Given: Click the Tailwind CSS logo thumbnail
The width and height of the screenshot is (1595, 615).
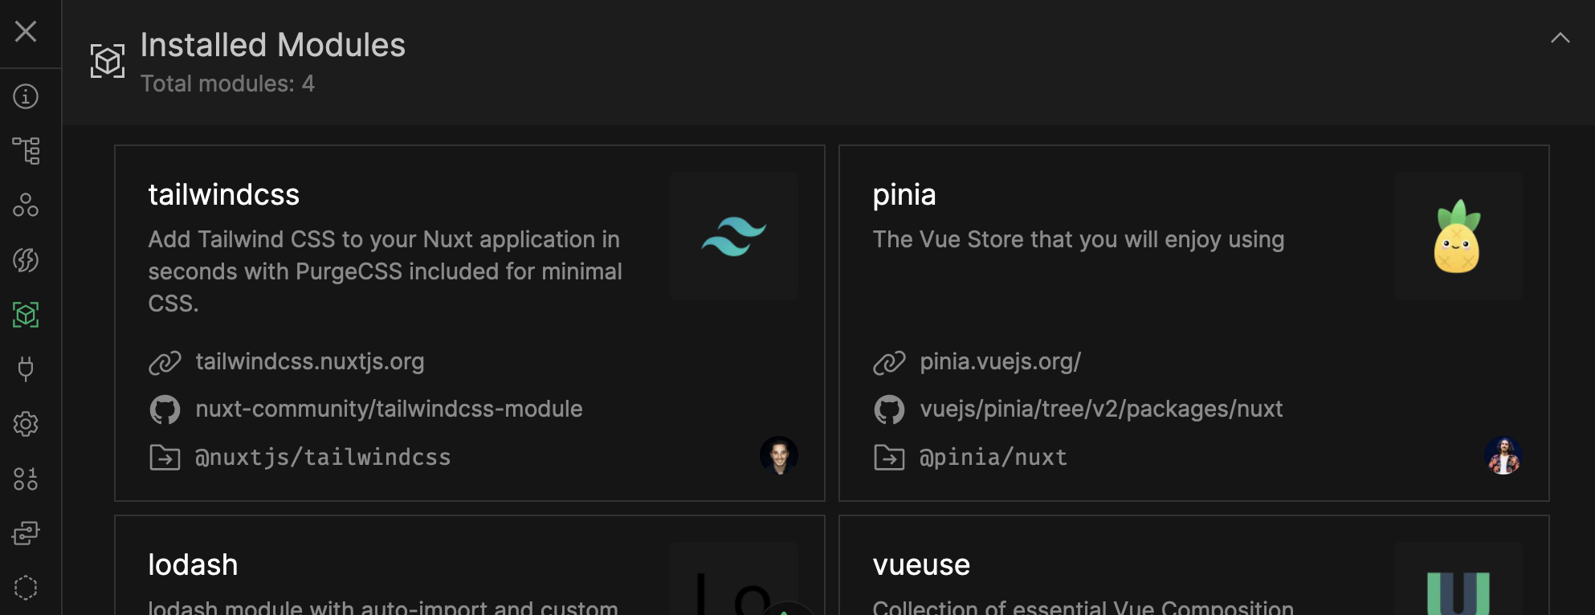Looking at the screenshot, I should click(x=734, y=236).
